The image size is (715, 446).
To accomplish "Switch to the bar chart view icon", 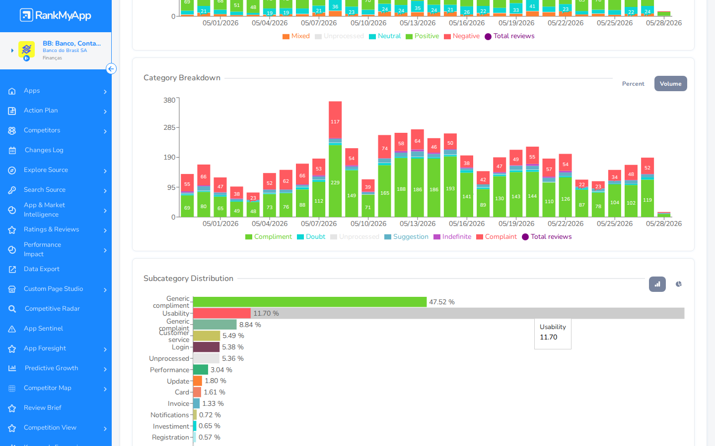I will [657, 284].
